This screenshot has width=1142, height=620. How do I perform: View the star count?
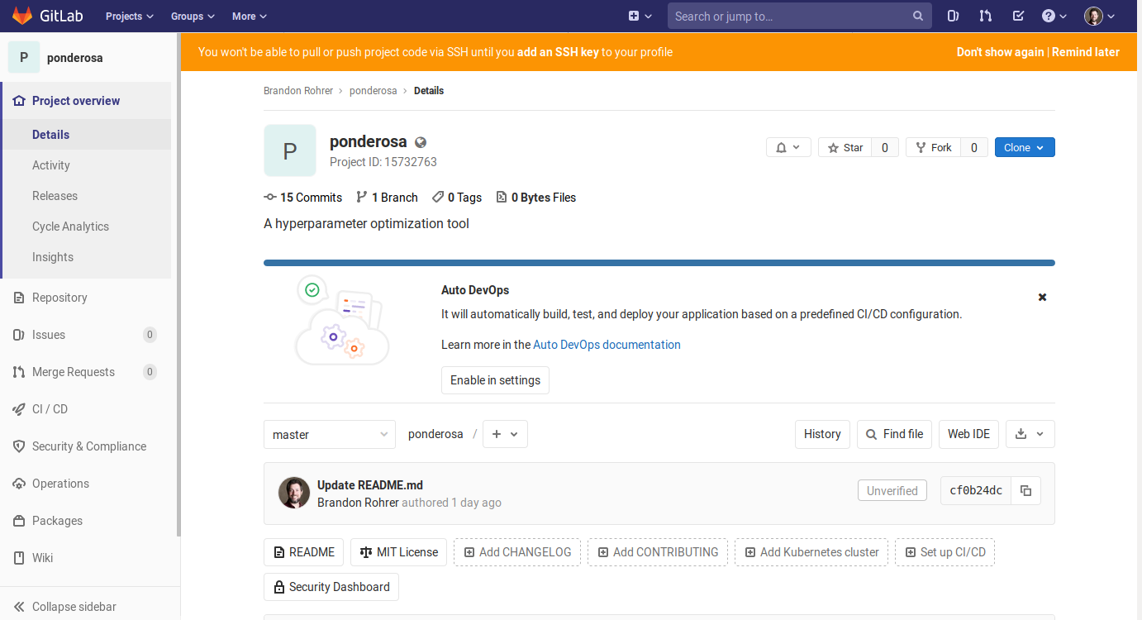pyautogui.click(x=885, y=147)
